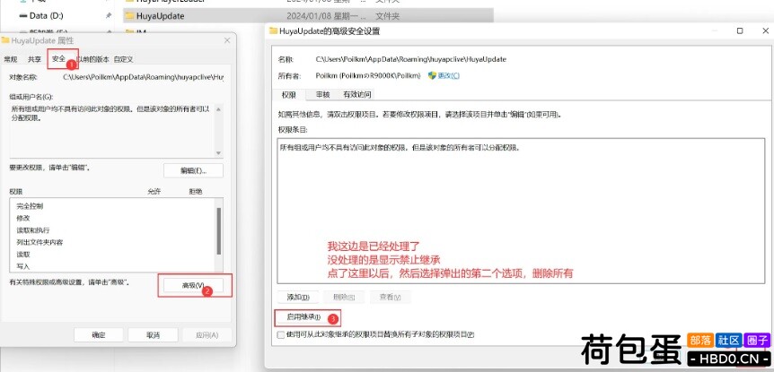Click the 高级(V) button
This screenshot has width=774, height=372.
point(193,285)
